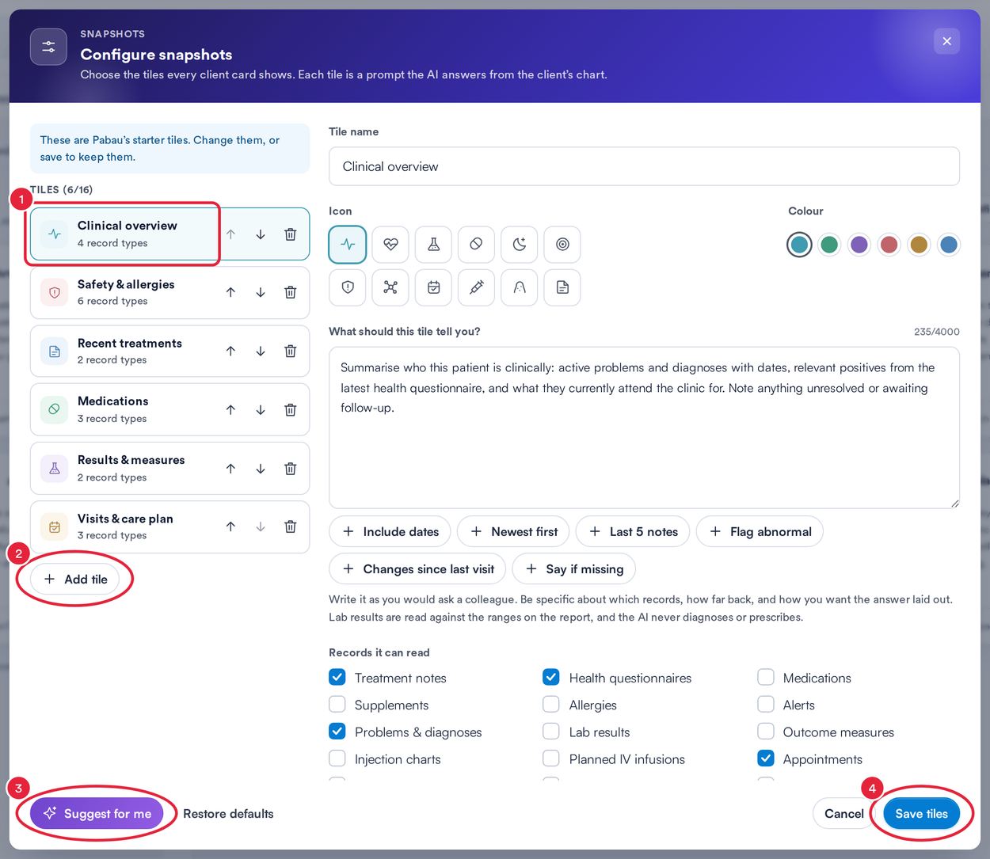
Task: Pick the heart pulse icon
Action: (390, 245)
